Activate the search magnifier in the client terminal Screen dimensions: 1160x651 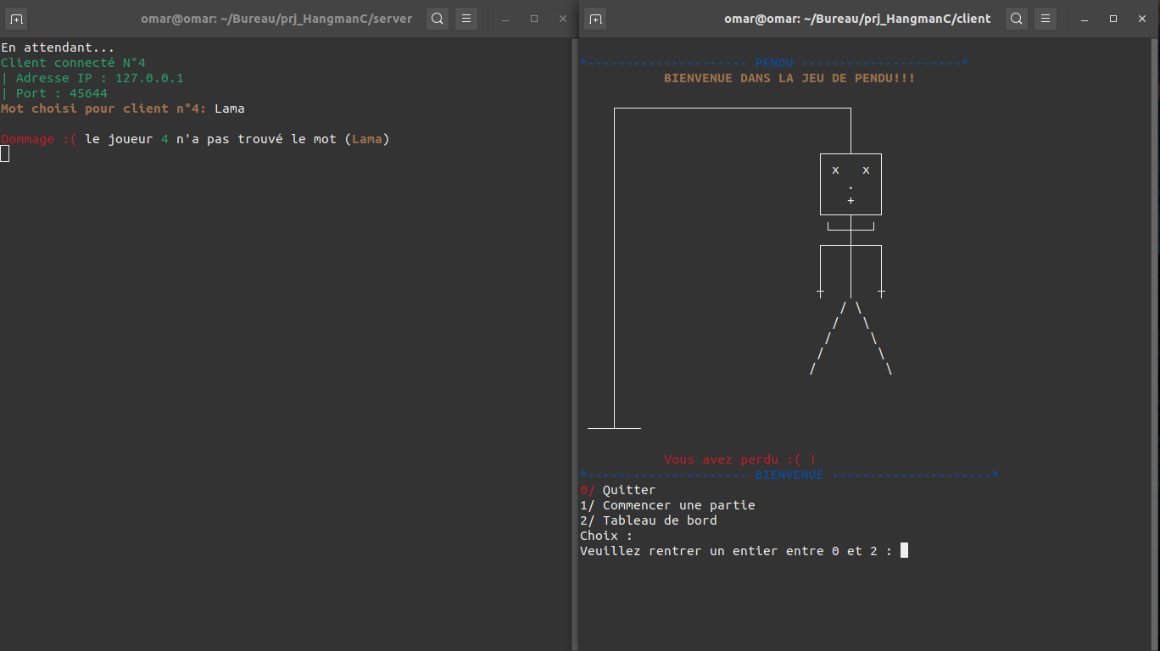(1016, 18)
